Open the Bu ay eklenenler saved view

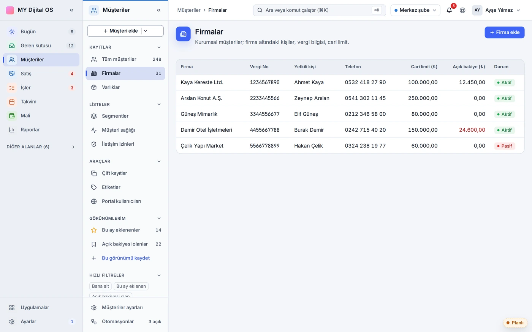click(125, 230)
